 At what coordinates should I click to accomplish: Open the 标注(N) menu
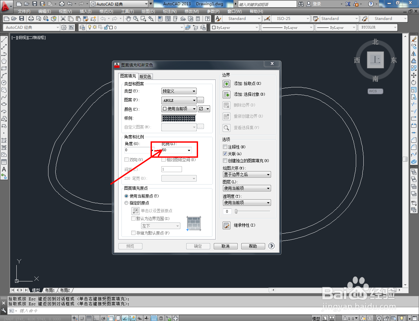[170, 11]
